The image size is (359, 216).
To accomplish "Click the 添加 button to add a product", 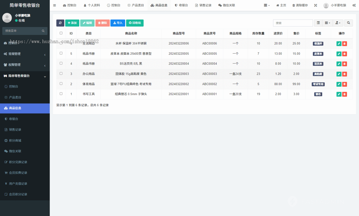I will pyautogui.click(x=72, y=23).
